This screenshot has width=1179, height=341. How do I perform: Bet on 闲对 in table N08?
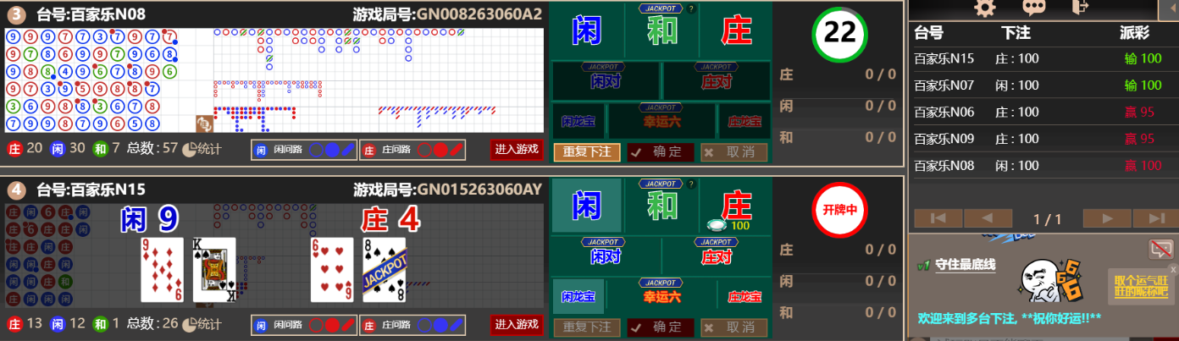click(x=606, y=80)
